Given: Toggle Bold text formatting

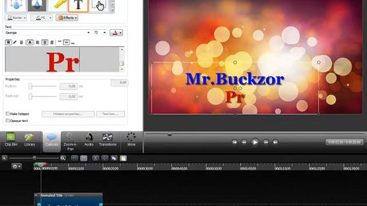Looking at the screenshot, I should coord(9,42).
